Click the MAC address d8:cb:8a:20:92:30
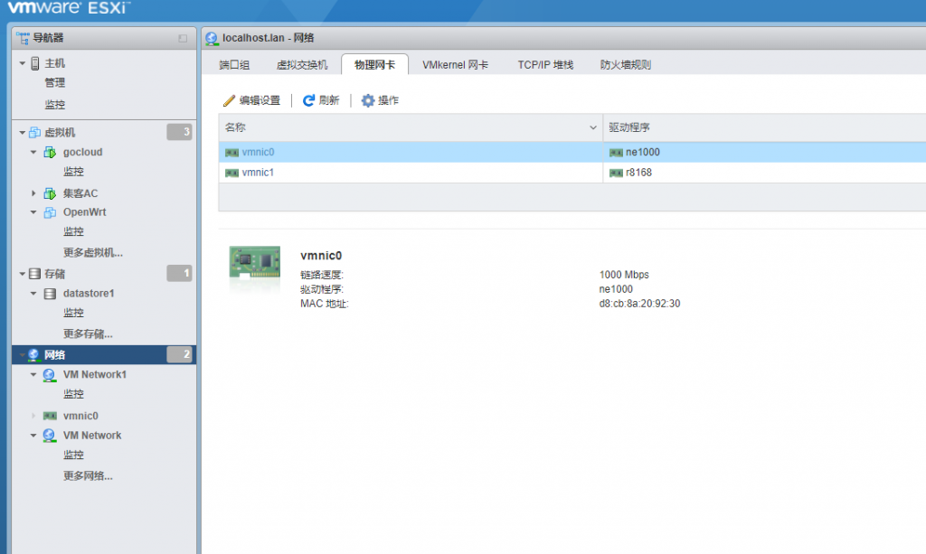This screenshot has height=554, width=926. tap(639, 304)
